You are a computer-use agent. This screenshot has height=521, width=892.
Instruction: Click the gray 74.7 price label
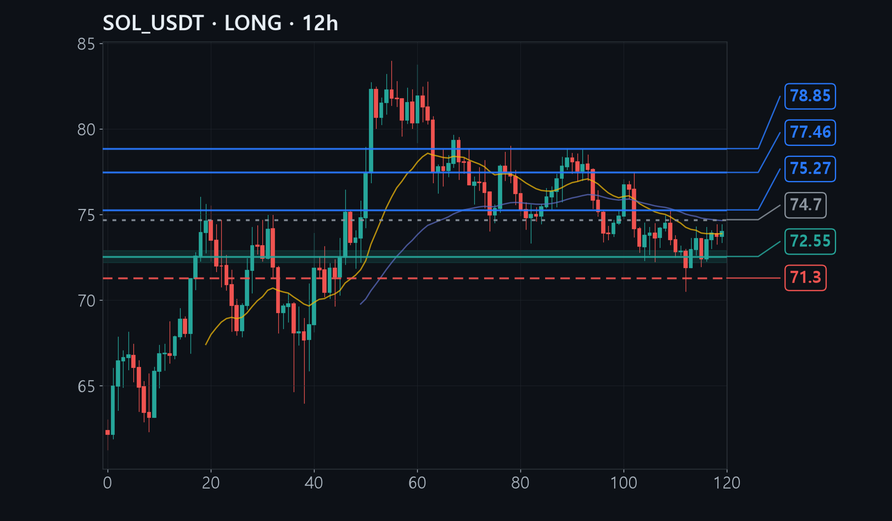pyautogui.click(x=805, y=205)
